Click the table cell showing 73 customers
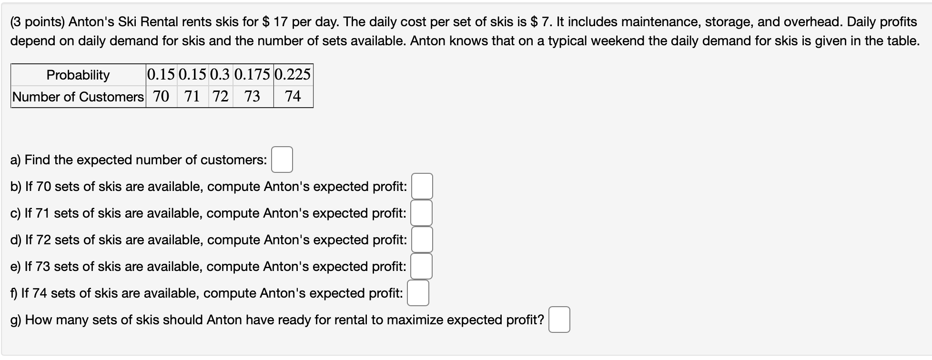The height and width of the screenshot is (360, 932). [x=253, y=97]
